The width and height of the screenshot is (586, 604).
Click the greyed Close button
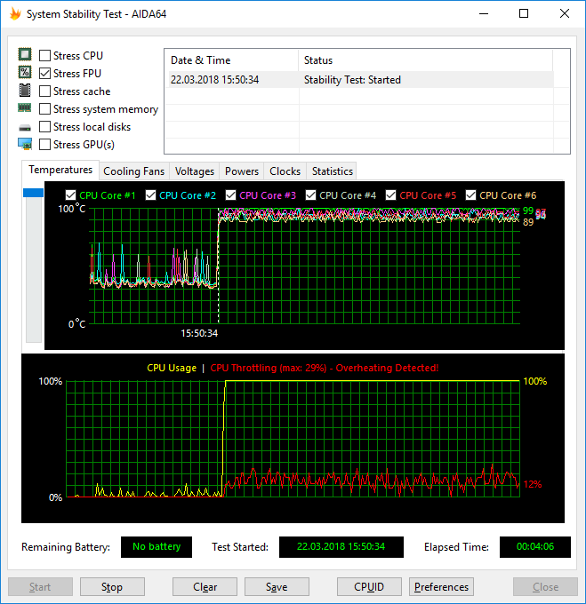[x=545, y=586]
